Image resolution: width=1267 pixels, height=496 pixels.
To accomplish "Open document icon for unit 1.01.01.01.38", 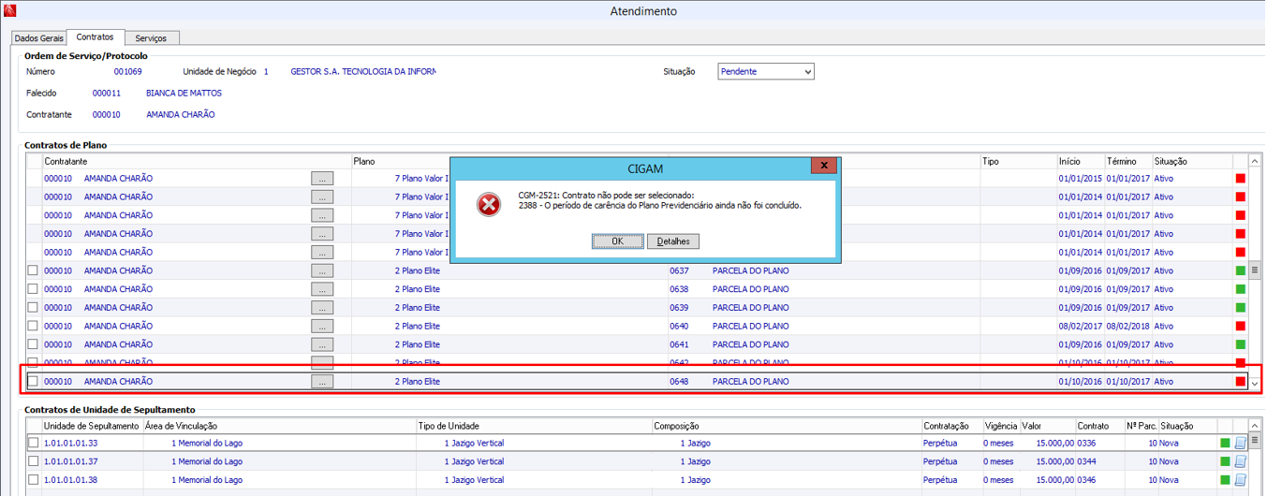I will [x=1241, y=480].
